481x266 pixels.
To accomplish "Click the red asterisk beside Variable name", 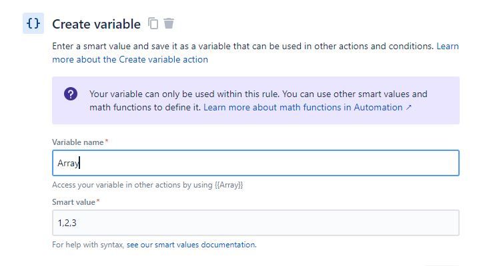I will click(107, 141).
